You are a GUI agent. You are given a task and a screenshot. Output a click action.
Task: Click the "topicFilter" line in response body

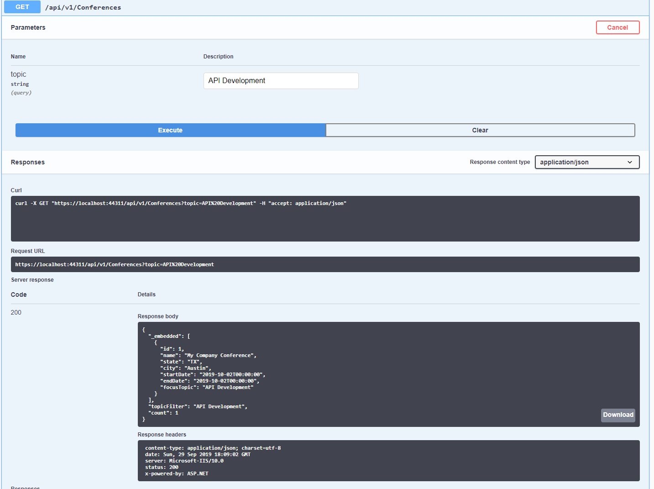(198, 406)
